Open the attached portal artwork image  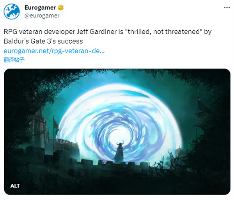coord(117,132)
